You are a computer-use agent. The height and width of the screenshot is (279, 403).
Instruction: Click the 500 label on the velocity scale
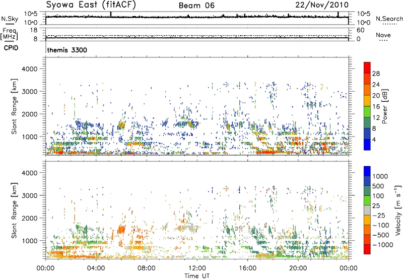click(379, 186)
